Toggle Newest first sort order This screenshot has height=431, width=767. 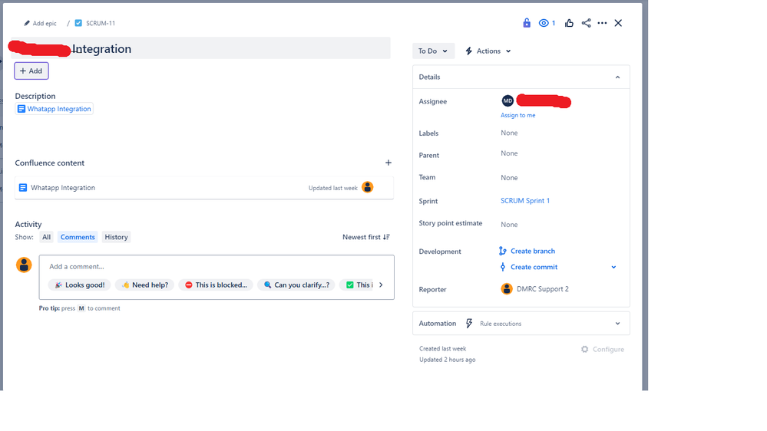[366, 237]
